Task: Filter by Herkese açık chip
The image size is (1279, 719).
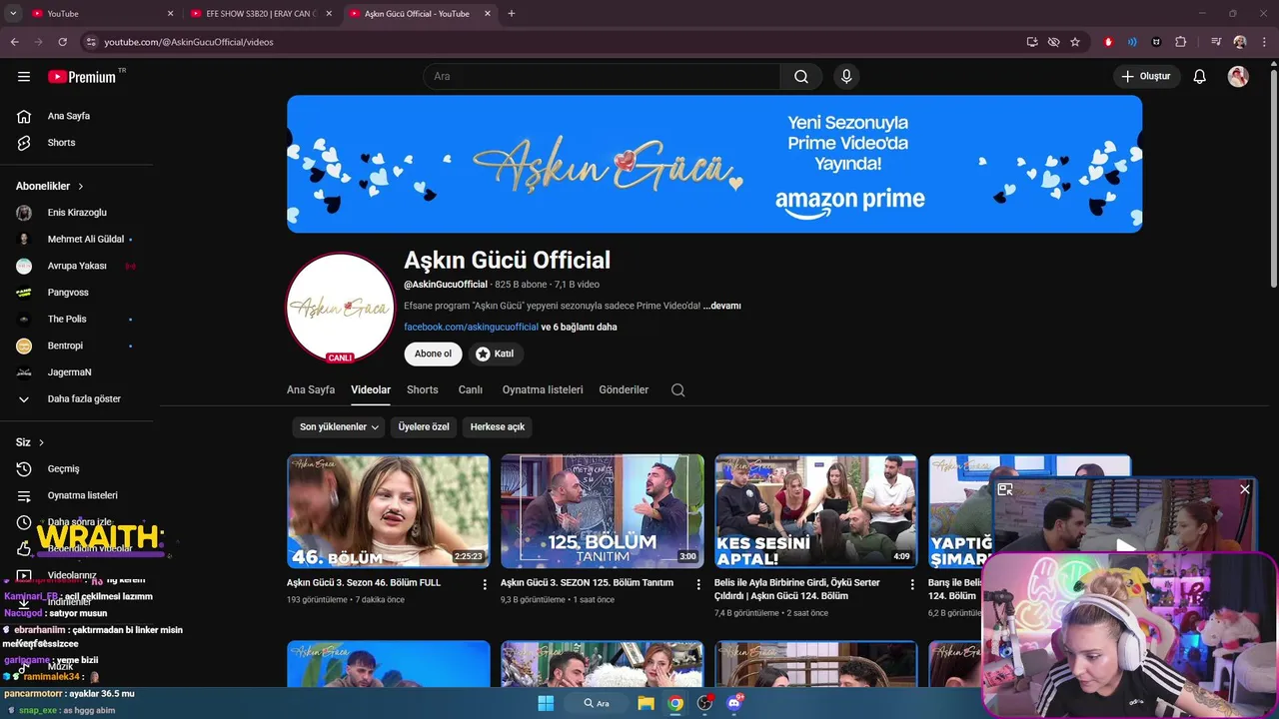Action: pyautogui.click(x=498, y=426)
